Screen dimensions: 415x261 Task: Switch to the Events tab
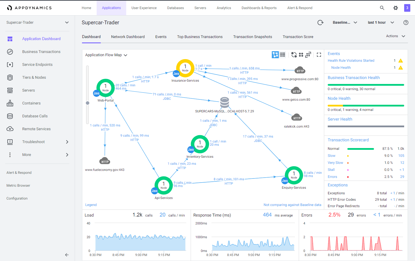pos(161,37)
